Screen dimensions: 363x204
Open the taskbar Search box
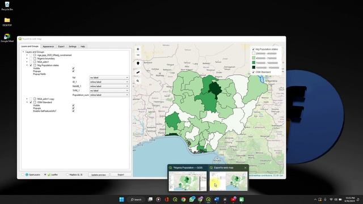(136, 199)
